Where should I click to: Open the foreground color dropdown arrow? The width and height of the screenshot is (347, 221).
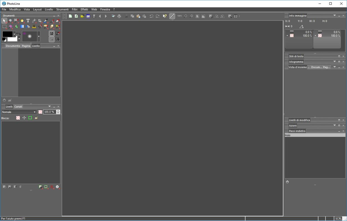coord(14,34)
